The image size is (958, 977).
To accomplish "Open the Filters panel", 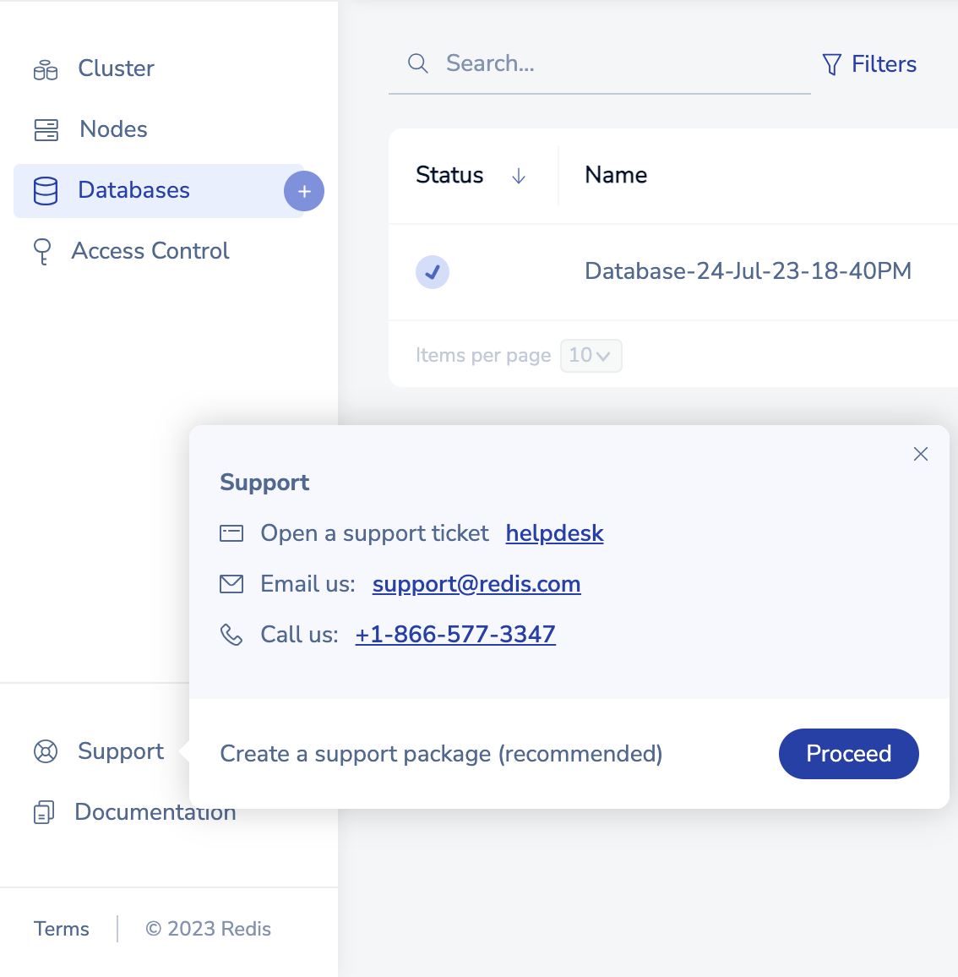I will pyautogui.click(x=868, y=64).
